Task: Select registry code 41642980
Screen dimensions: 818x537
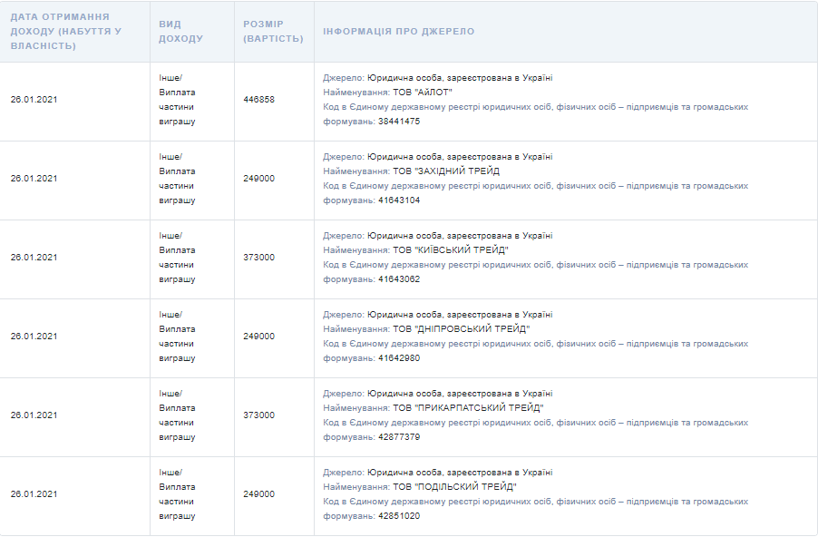Action: (x=399, y=358)
